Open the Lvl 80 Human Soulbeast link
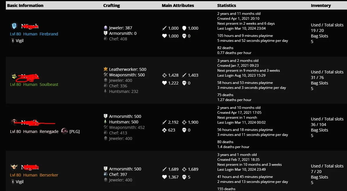347x191 pixels. click(x=34, y=84)
